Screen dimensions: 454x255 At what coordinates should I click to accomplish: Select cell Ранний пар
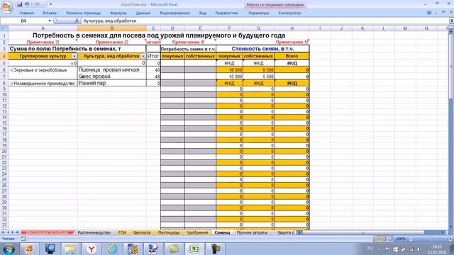click(x=112, y=83)
